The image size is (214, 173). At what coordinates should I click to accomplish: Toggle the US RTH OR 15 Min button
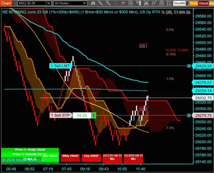pos(133,158)
